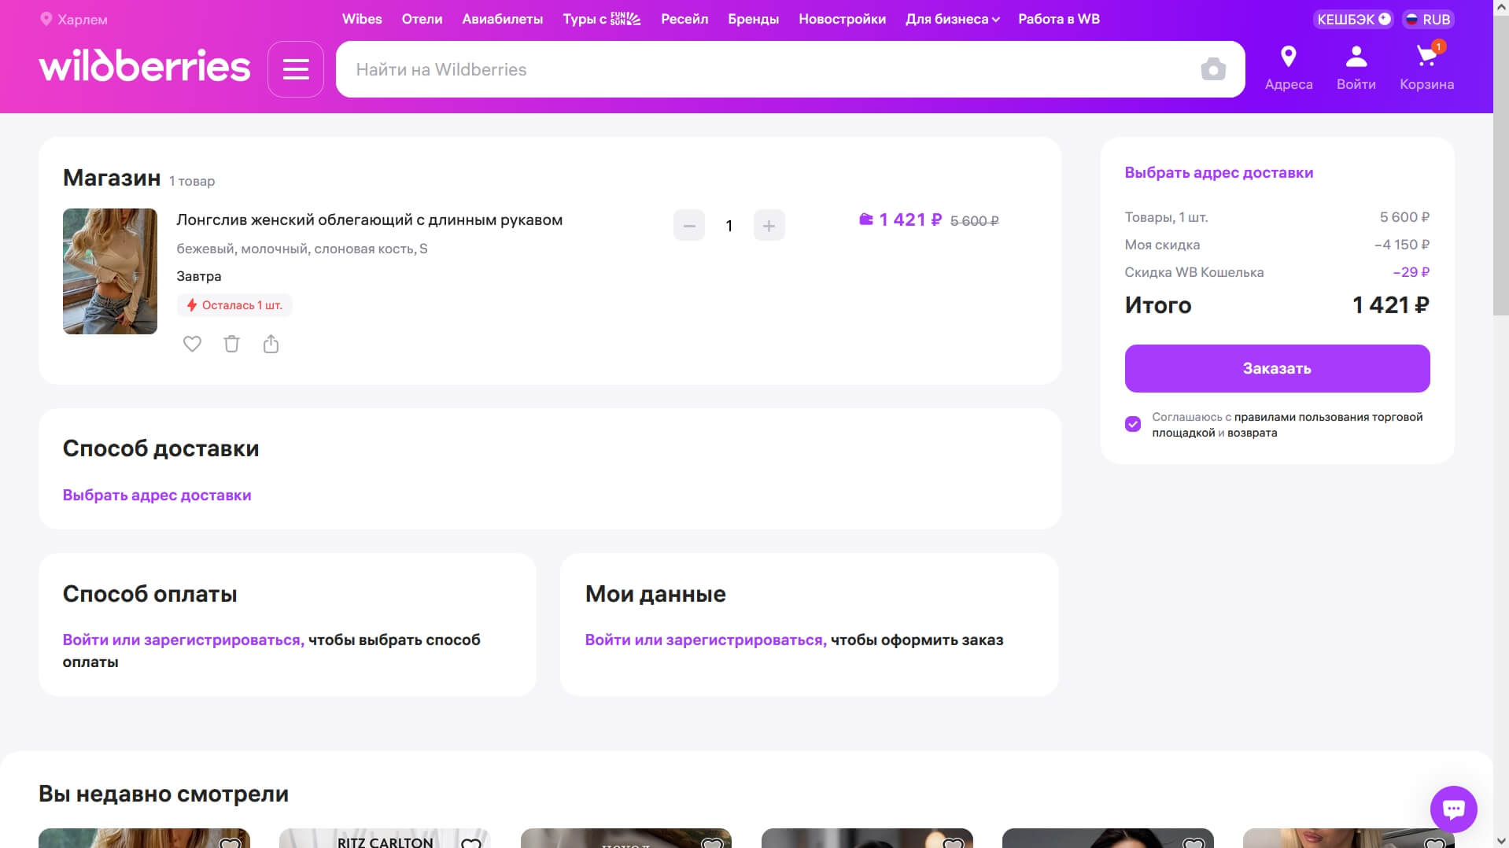Share the product via the share icon
This screenshot has width=1509, height=848.
pos(271,344)
